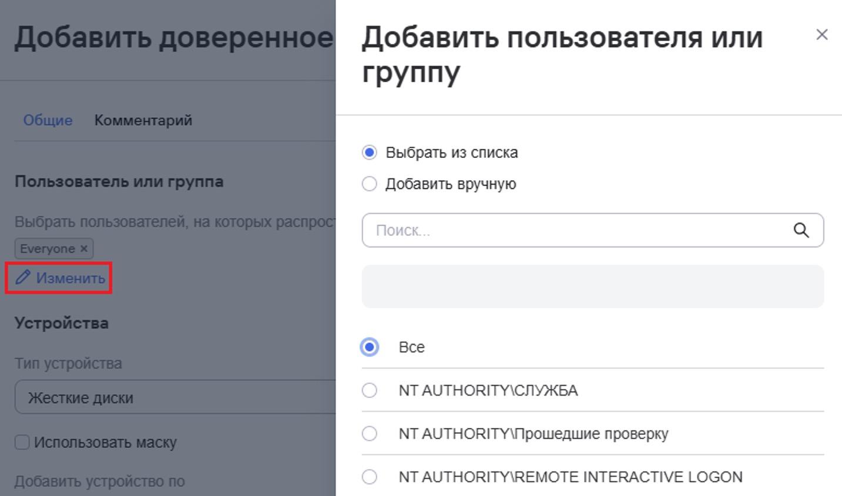Open the Тип устройства dropdown Жесткие диски
Screen dimensions: 842x496
175,397
